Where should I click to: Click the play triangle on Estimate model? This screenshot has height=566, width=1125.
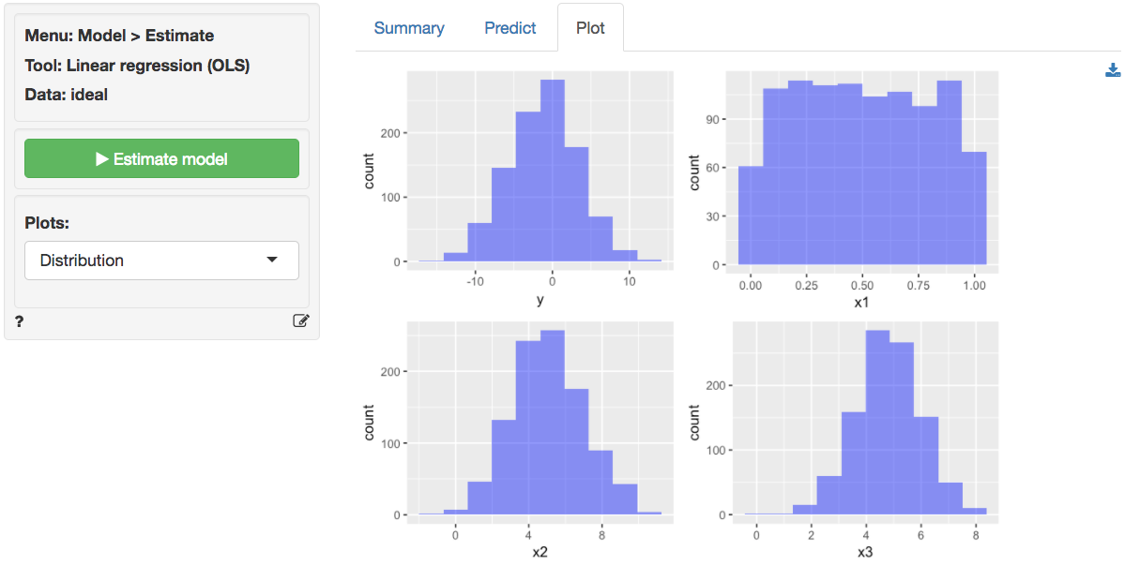coord(102,159)
